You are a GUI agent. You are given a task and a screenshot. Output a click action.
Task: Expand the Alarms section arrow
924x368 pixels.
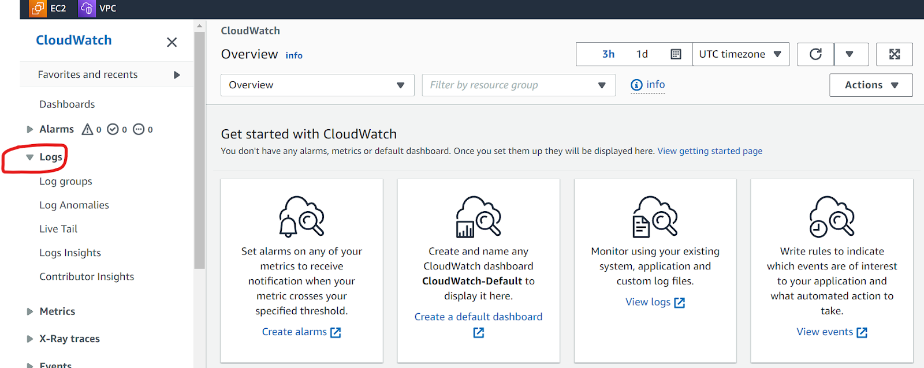click(30, 129)
